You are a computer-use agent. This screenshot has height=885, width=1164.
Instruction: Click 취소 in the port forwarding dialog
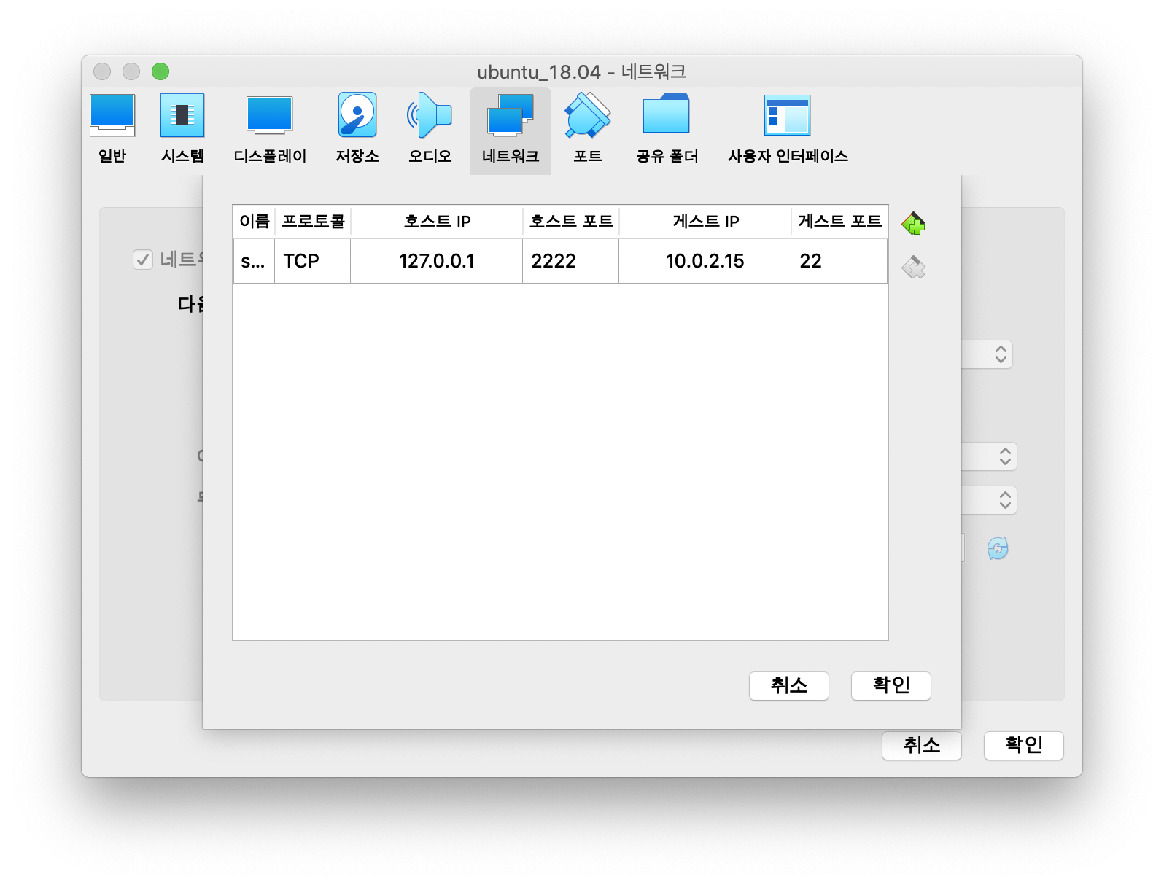click(x=789, y=685)
